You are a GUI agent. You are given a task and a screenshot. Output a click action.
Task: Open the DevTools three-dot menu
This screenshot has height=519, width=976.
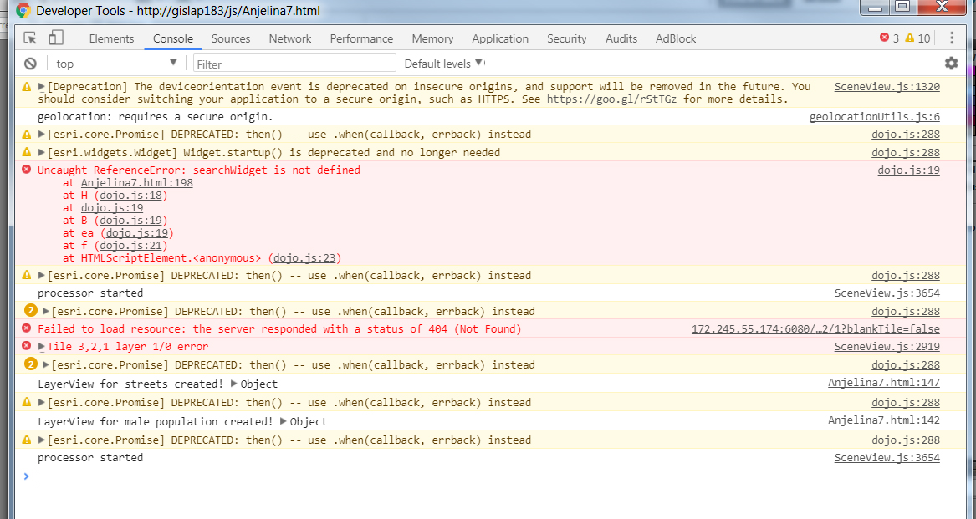(x=952, y=38)
